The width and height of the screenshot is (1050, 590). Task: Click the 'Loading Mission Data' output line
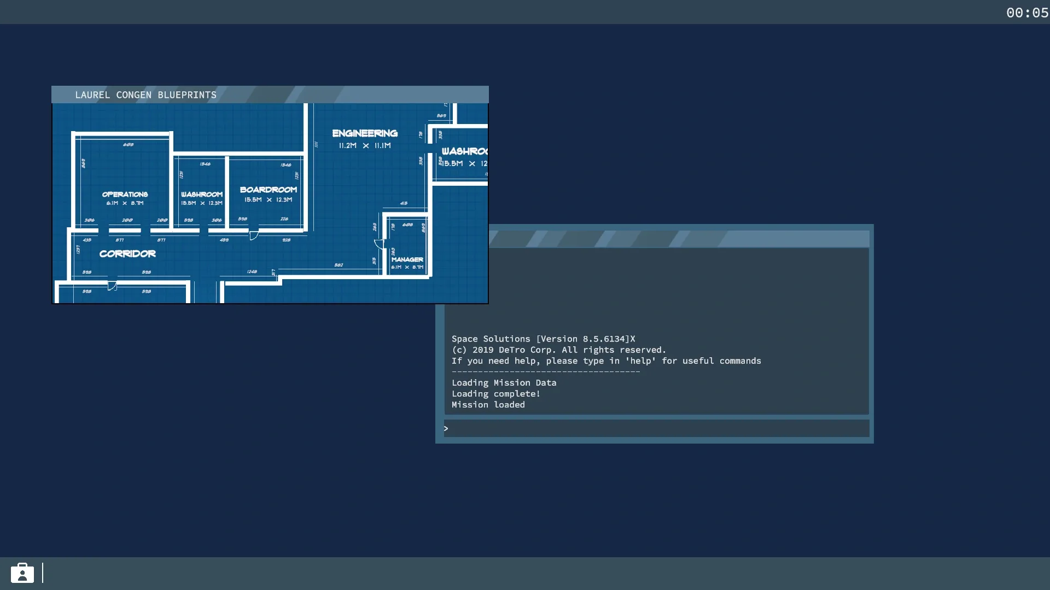[504, 383]
